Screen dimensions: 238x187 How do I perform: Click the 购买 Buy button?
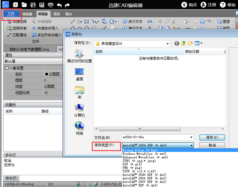(x=189, y=5)
